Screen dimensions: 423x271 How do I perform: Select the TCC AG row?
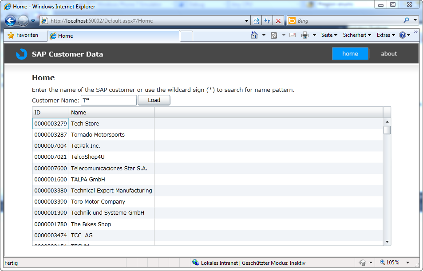[x=208, y=235]
